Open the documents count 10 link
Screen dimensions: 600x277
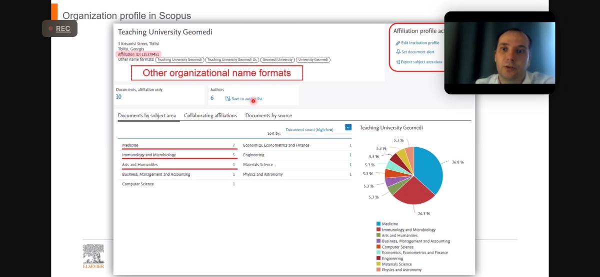(118, 97)
